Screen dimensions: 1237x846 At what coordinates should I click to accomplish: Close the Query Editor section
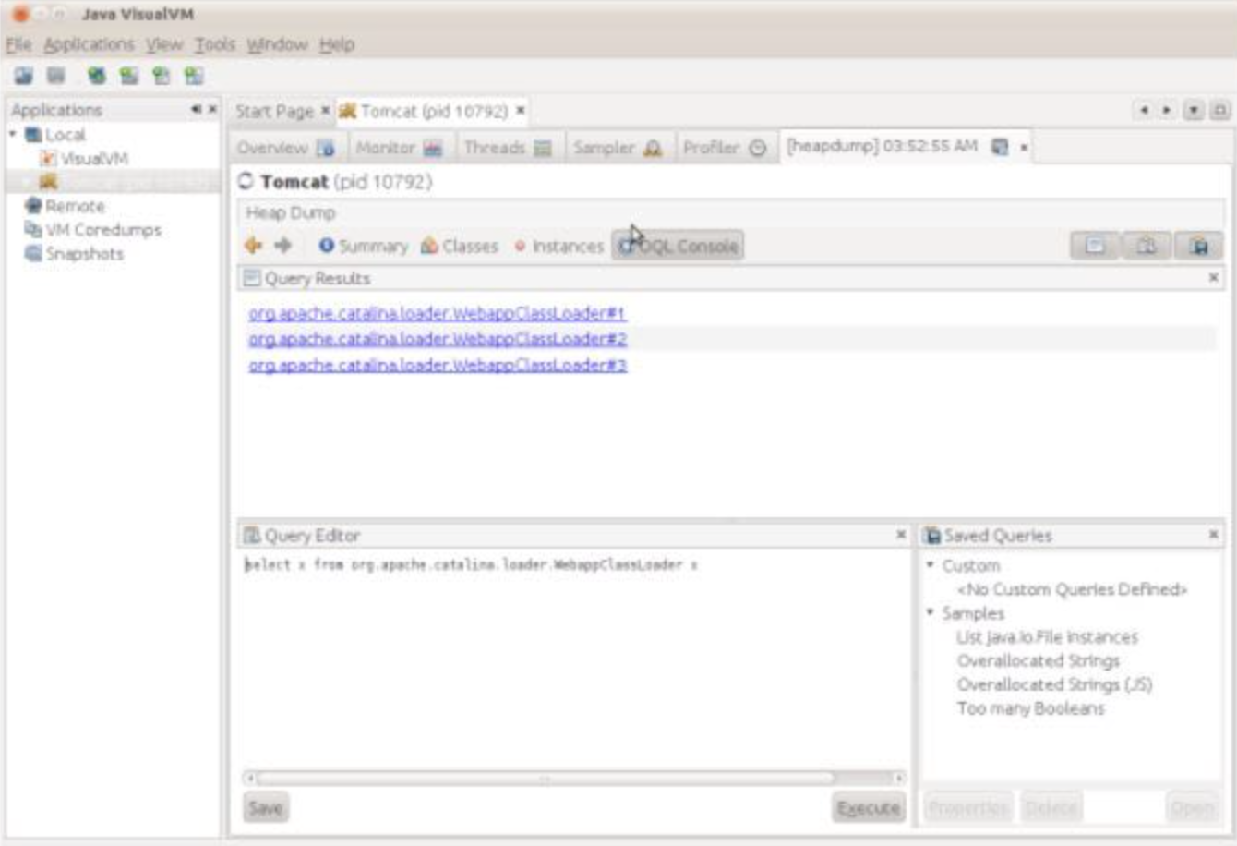click(x=901, y=535)
